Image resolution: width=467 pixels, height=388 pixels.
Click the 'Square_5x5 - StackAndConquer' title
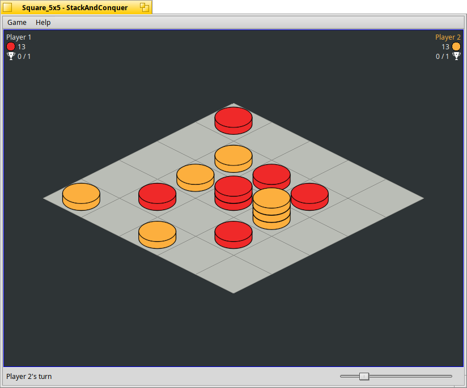75,7
